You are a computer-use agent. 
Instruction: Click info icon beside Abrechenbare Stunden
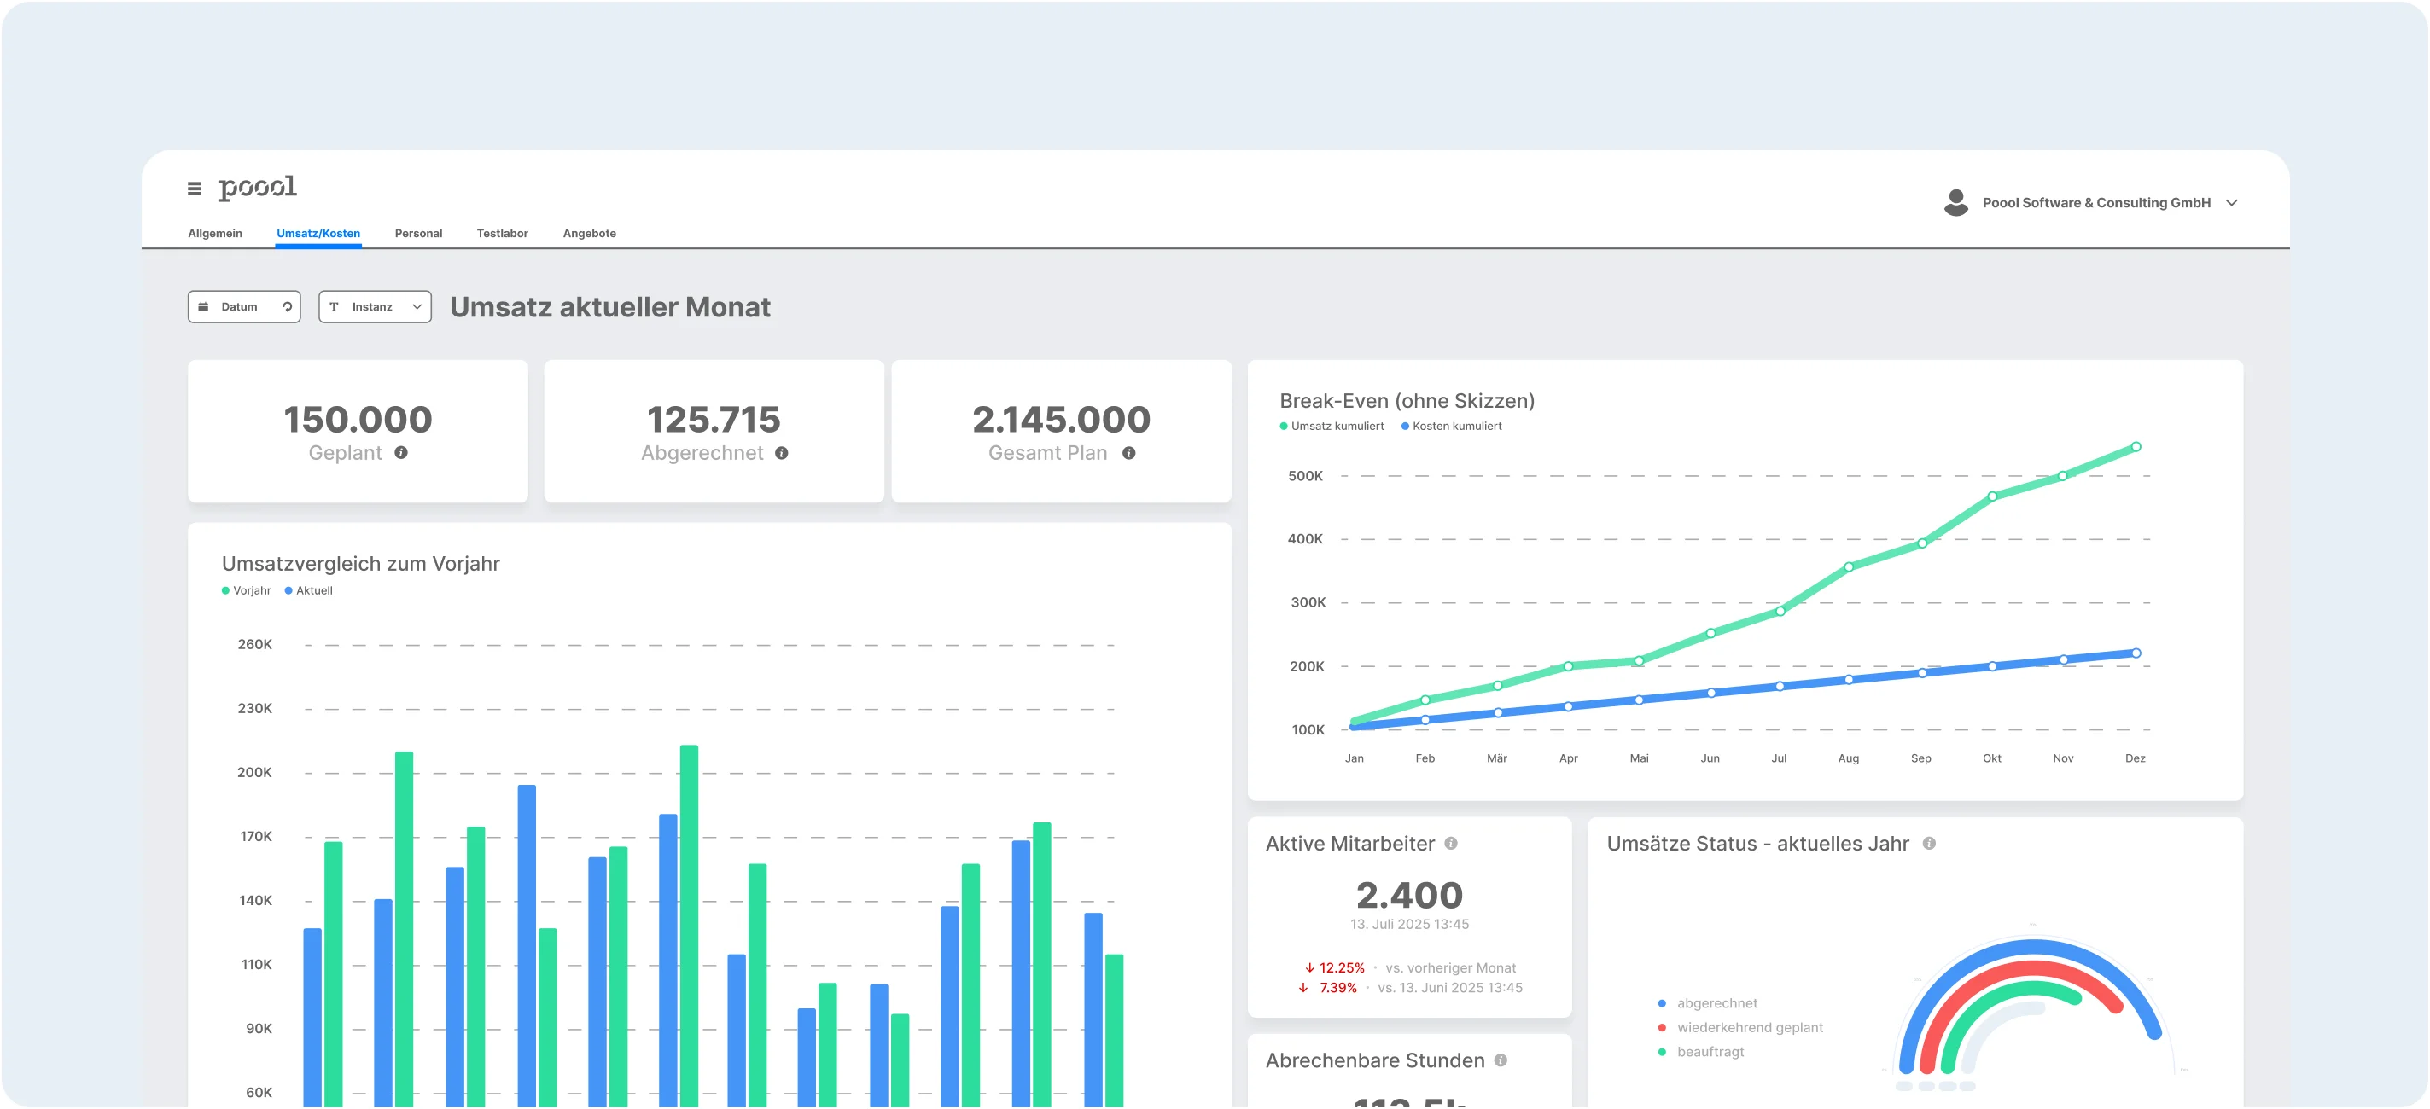(x=1501, y=1060)
